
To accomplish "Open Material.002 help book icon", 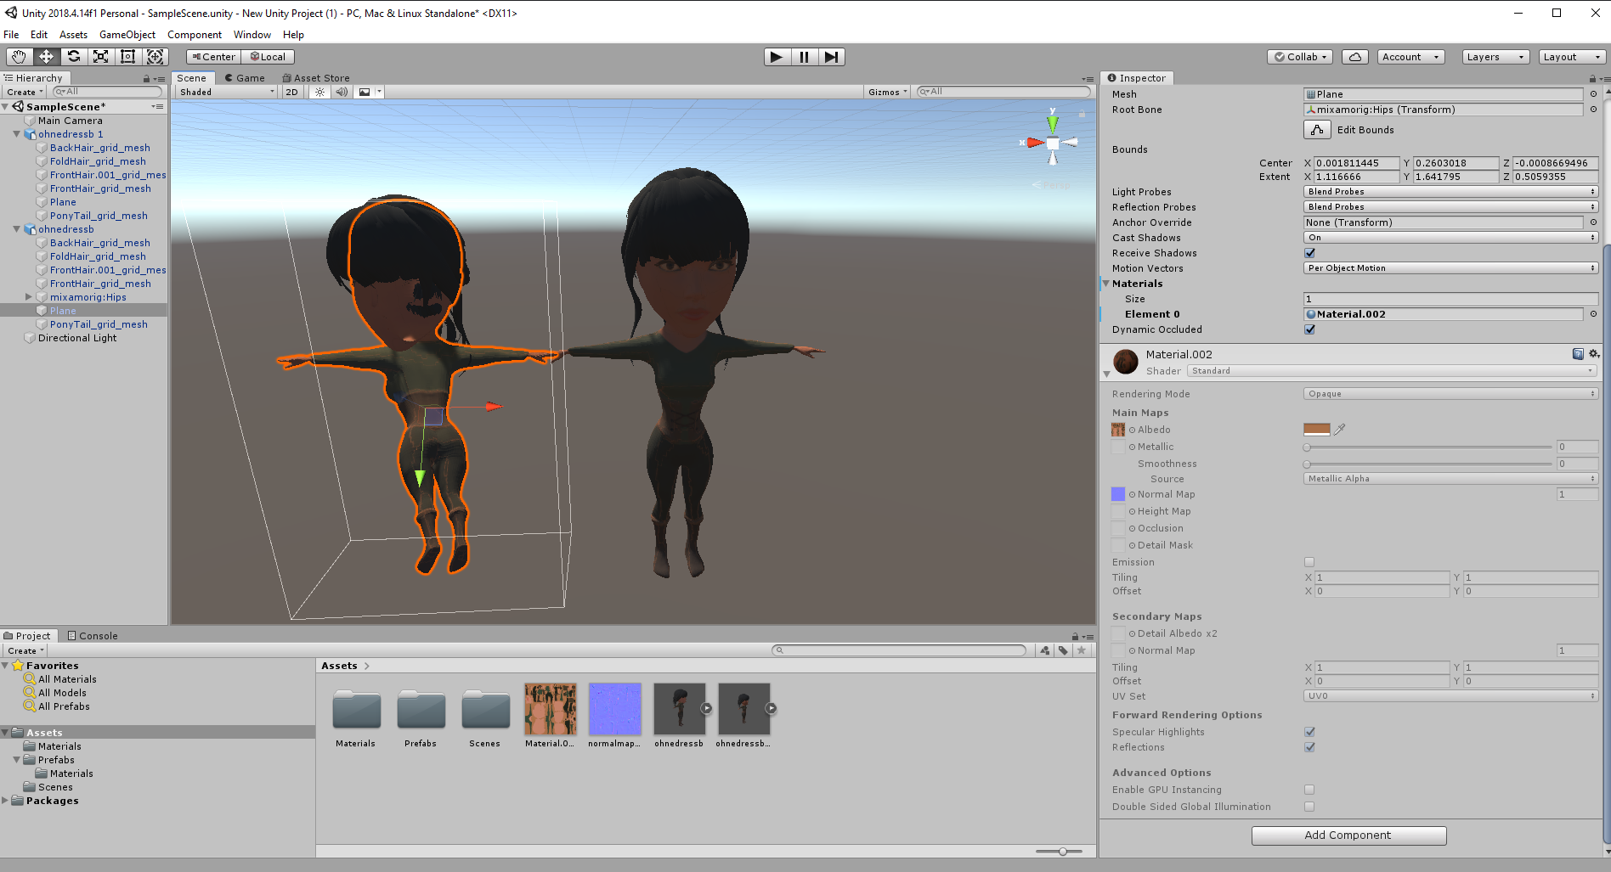I will (1578, 354).
